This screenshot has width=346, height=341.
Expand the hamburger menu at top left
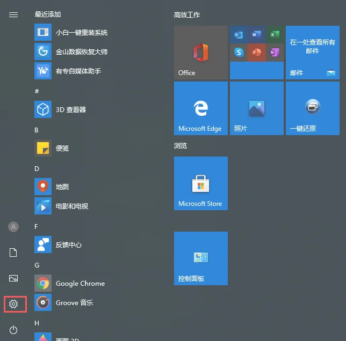click(13, 15)
